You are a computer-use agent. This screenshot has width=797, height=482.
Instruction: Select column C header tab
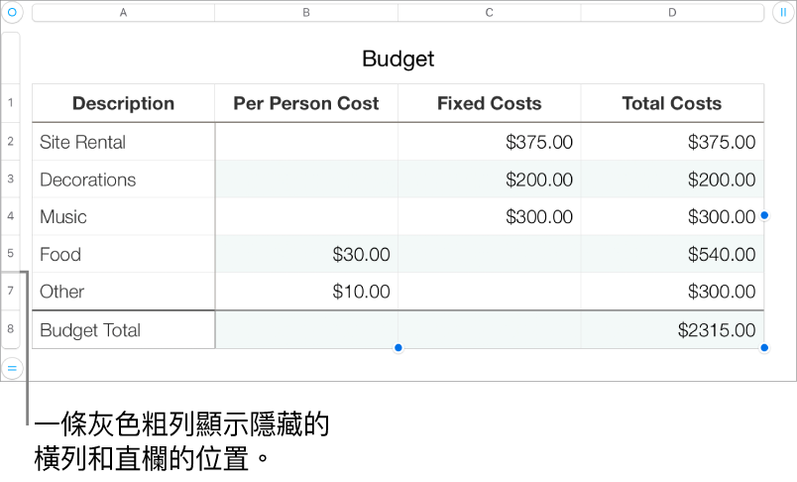[x=489, y=13]
